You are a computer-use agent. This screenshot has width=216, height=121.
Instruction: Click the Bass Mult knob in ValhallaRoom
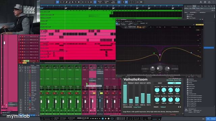[157, 100]
